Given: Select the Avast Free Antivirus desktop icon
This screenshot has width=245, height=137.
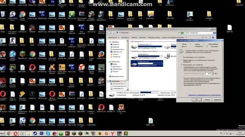Looking at the screenshot, I should [52, 69].
